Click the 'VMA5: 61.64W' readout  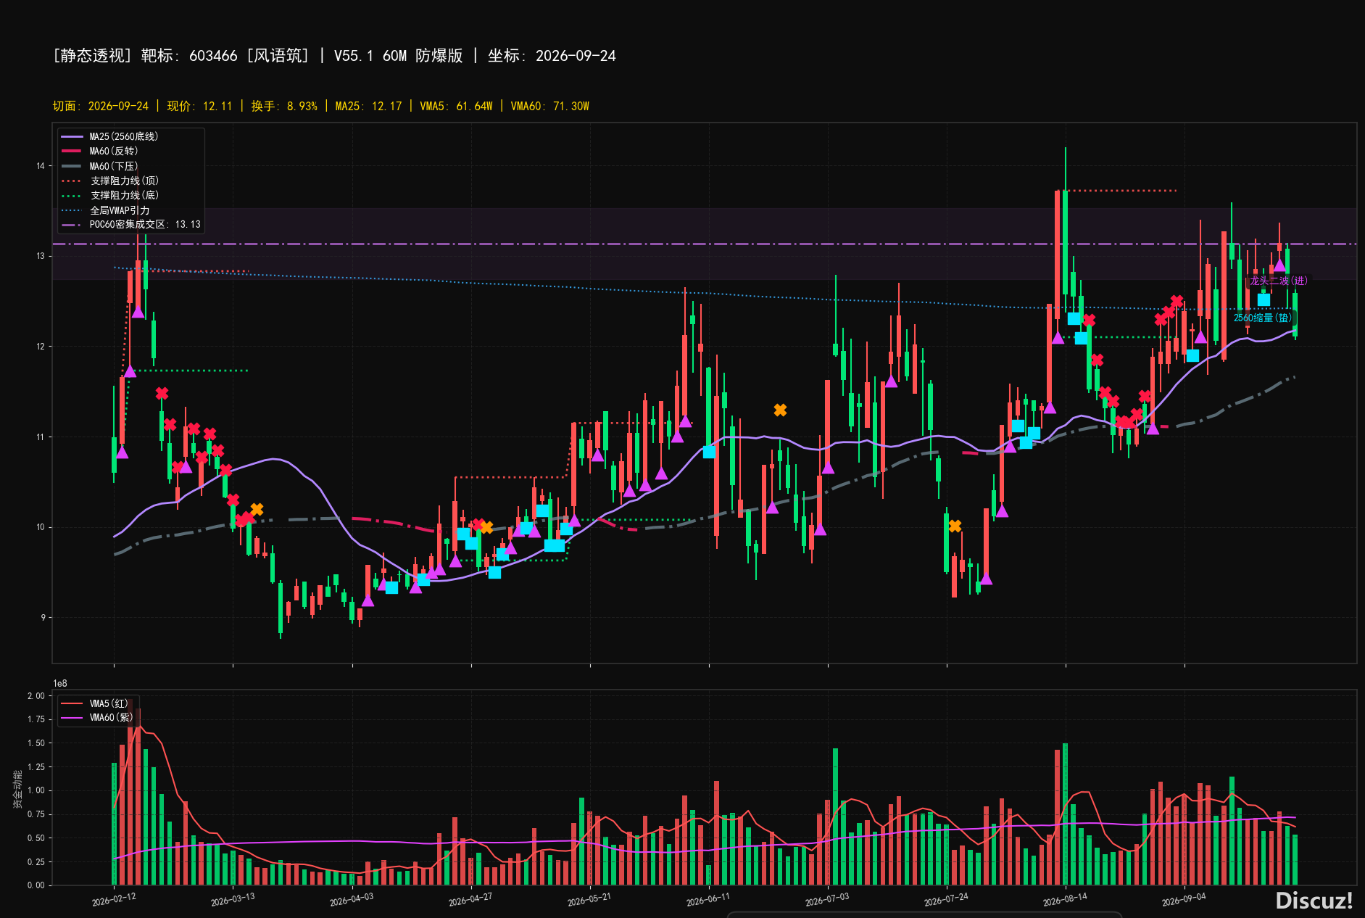[456, 106]
